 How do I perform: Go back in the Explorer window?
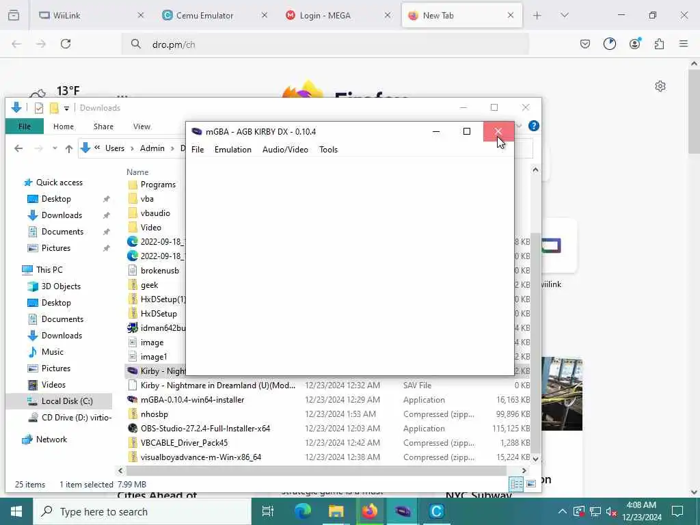pos(18,148)
